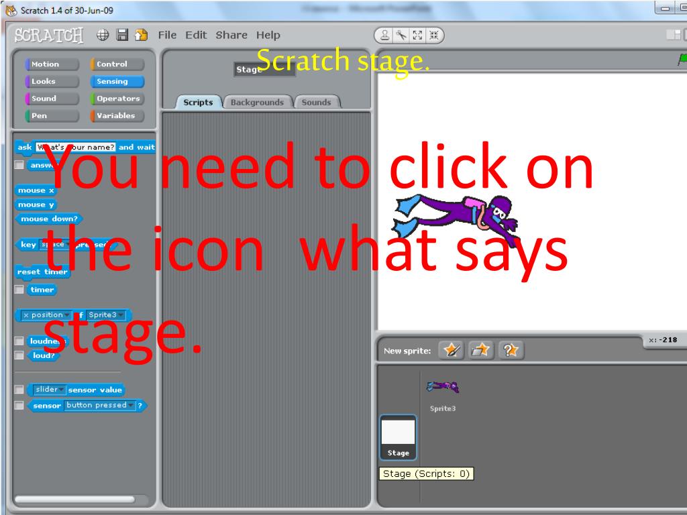Click the Stage name field

pos(264,69)
